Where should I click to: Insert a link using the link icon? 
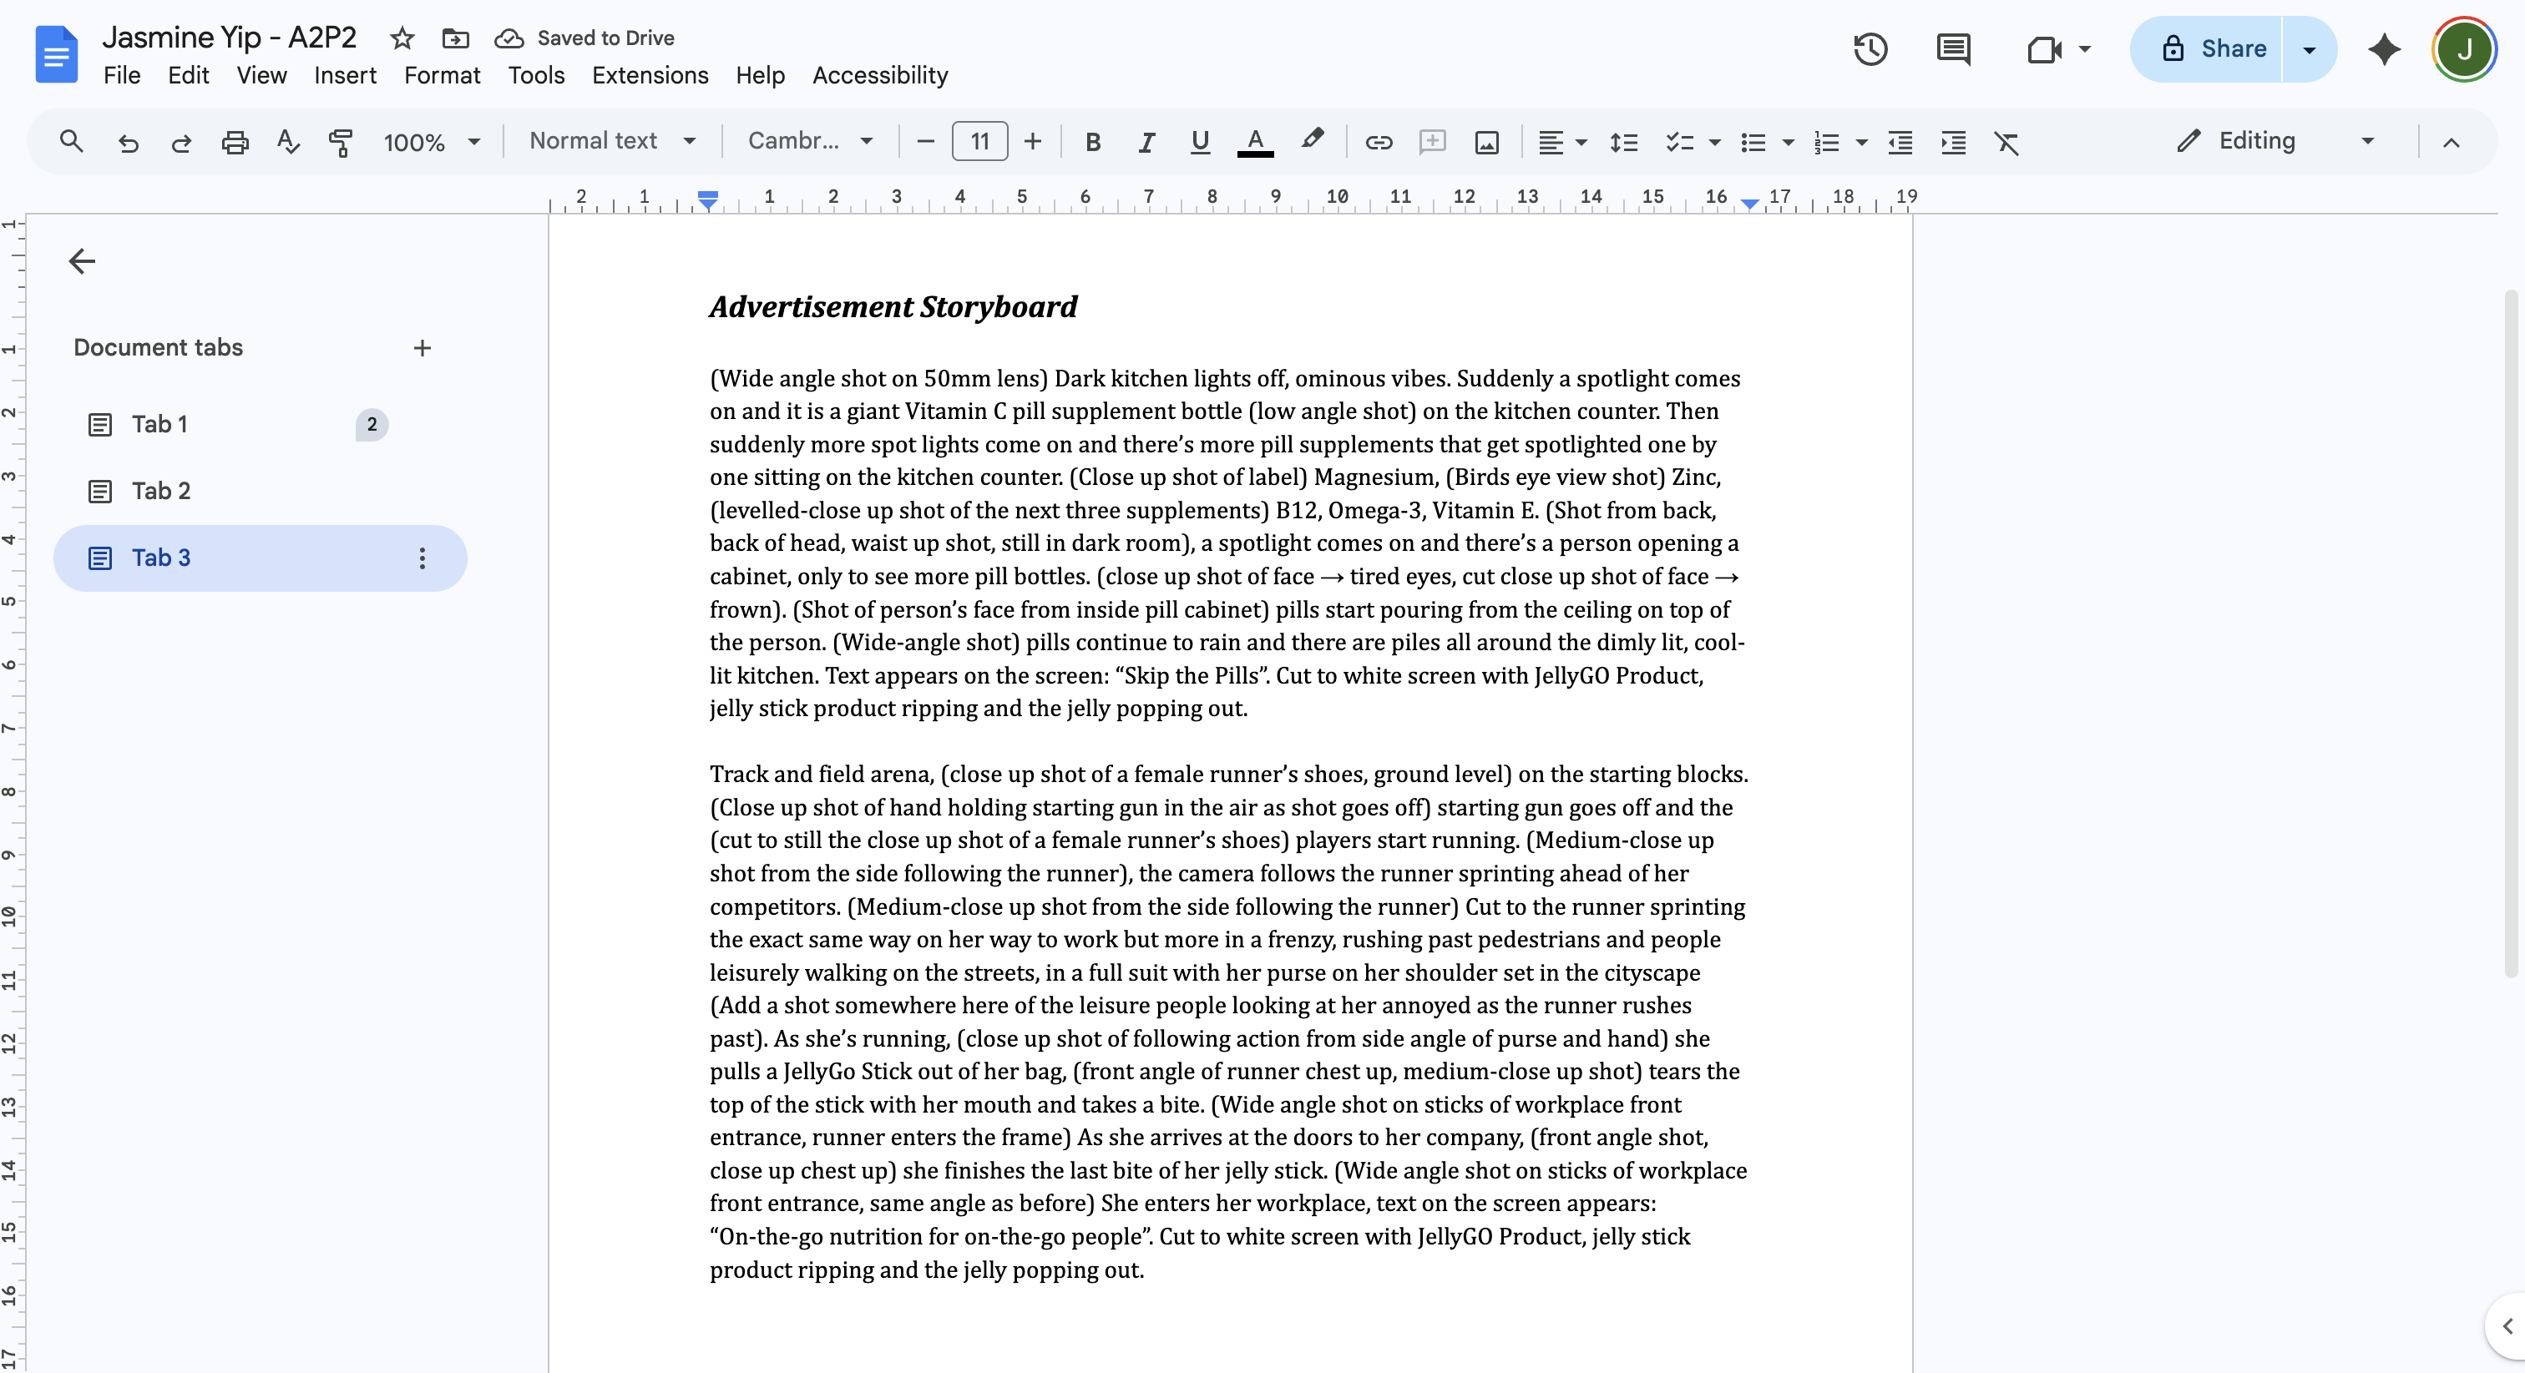[1379, 142]
